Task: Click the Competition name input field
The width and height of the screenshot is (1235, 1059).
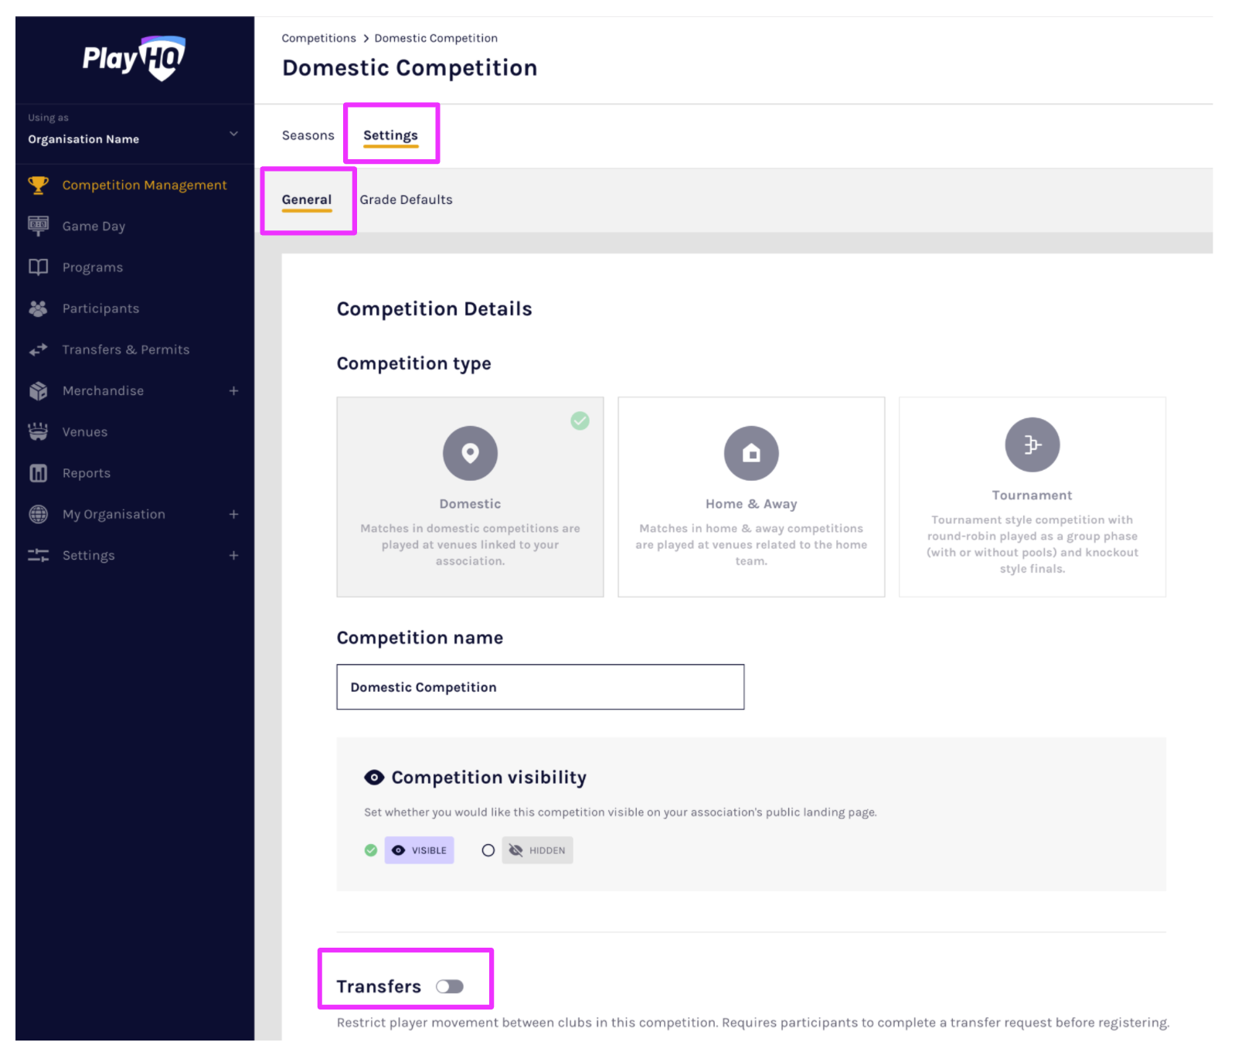Action: (x=539, y=686)
